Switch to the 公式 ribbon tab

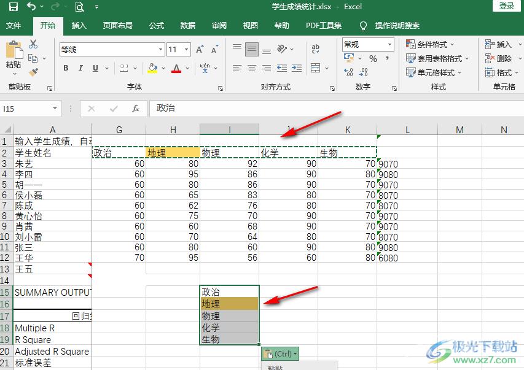[x=157, y=25]
